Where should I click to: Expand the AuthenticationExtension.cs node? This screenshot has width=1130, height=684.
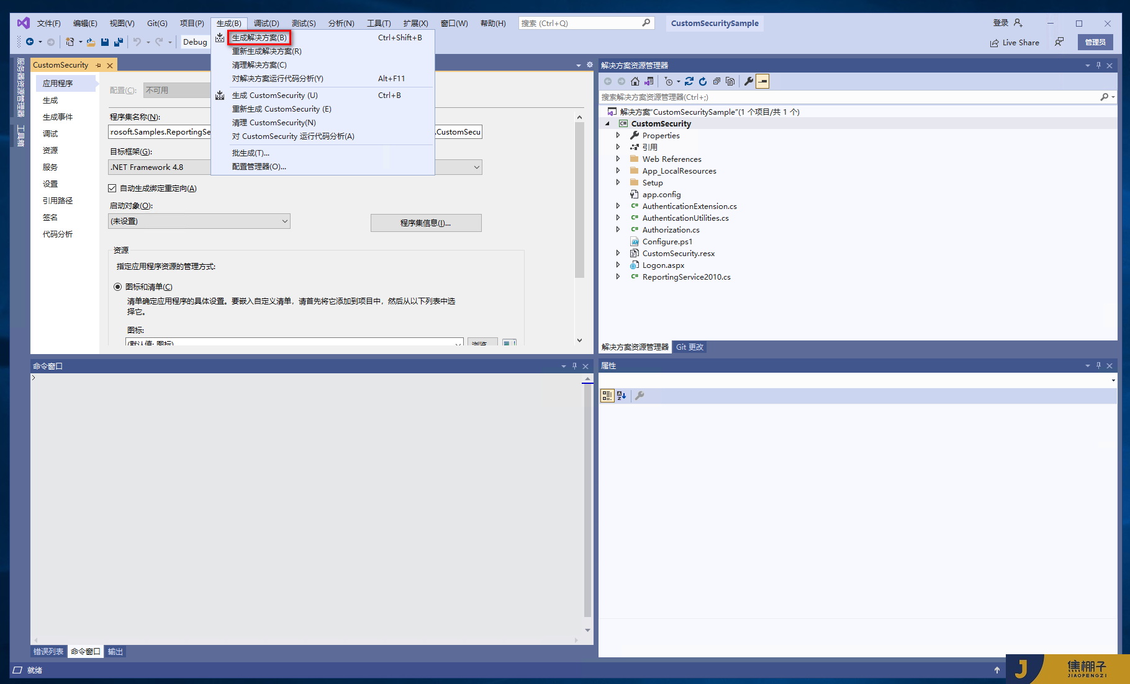click(618, 206)
